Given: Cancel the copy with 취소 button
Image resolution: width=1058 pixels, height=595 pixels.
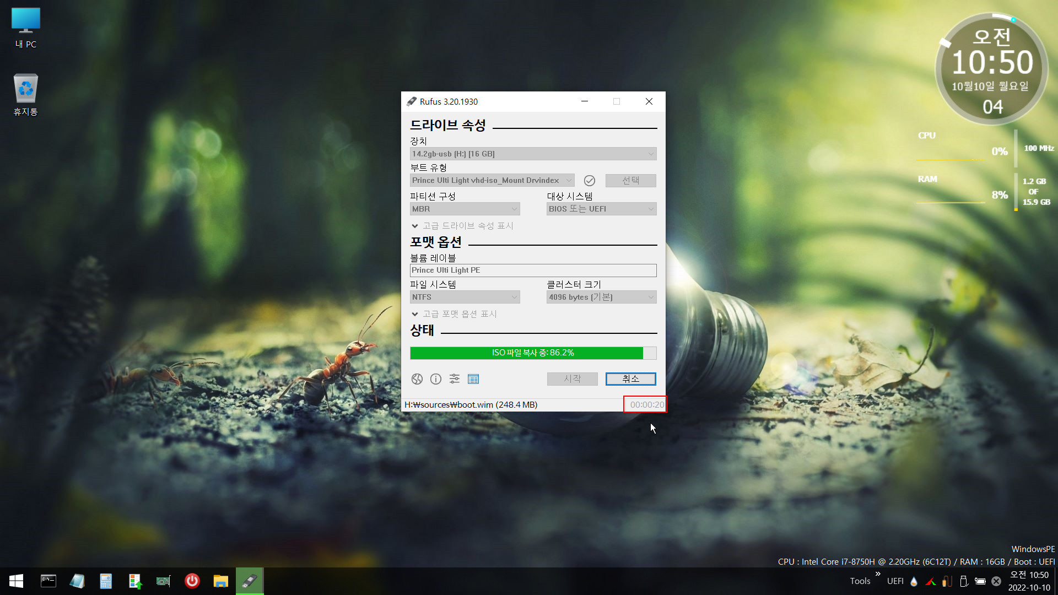Looking at the screenshot, I should coord(631,379).
